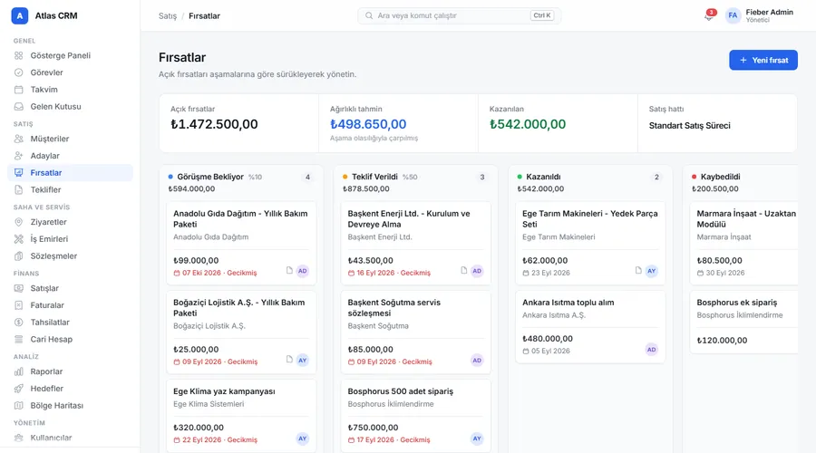Click document icon on Ege Tarım card
This screenshot has height=453, width=816.
point(638,271)
